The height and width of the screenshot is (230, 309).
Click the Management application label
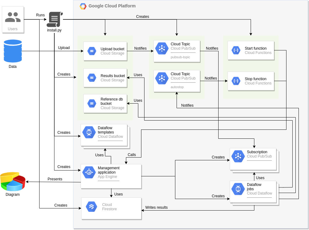(109, 170)
